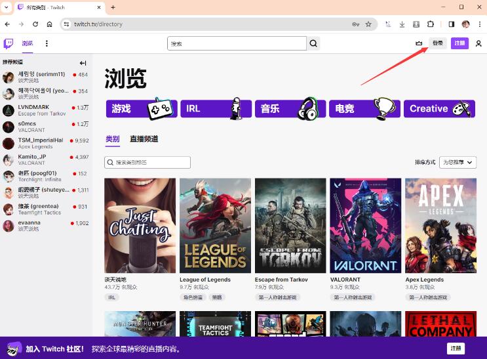The height and width of the screenshot is (359, 487).
Task: Click the League of Legends title link
Action: (205, 280)
